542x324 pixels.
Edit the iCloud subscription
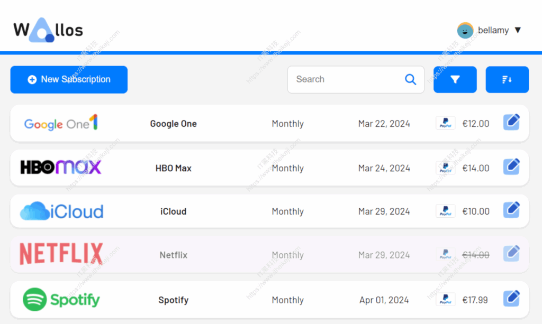pos(511,210)
